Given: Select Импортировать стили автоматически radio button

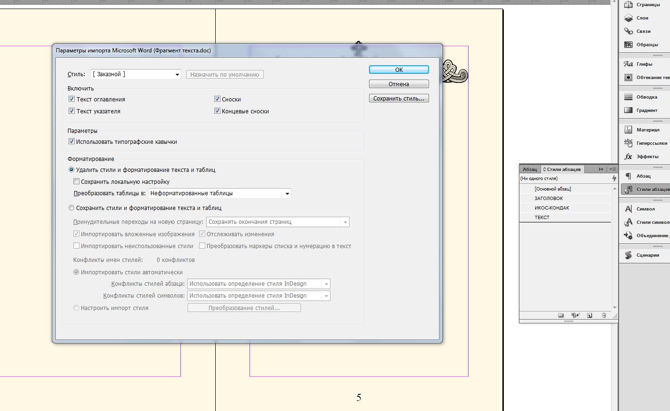Looking at the screenshot, I should (x=76, y=272).
